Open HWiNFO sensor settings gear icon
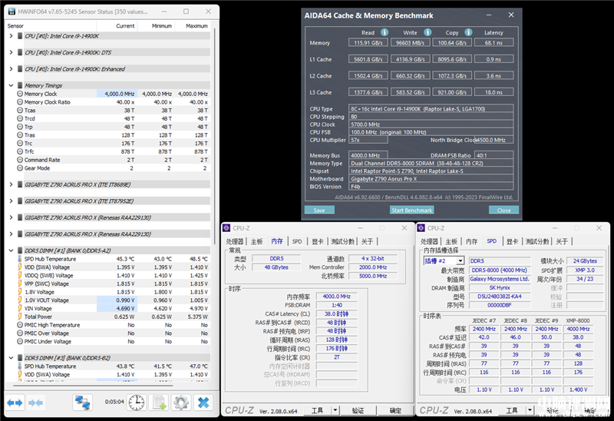Image resolution: width=614 pixels, height=421 pixels. point(181,403)
